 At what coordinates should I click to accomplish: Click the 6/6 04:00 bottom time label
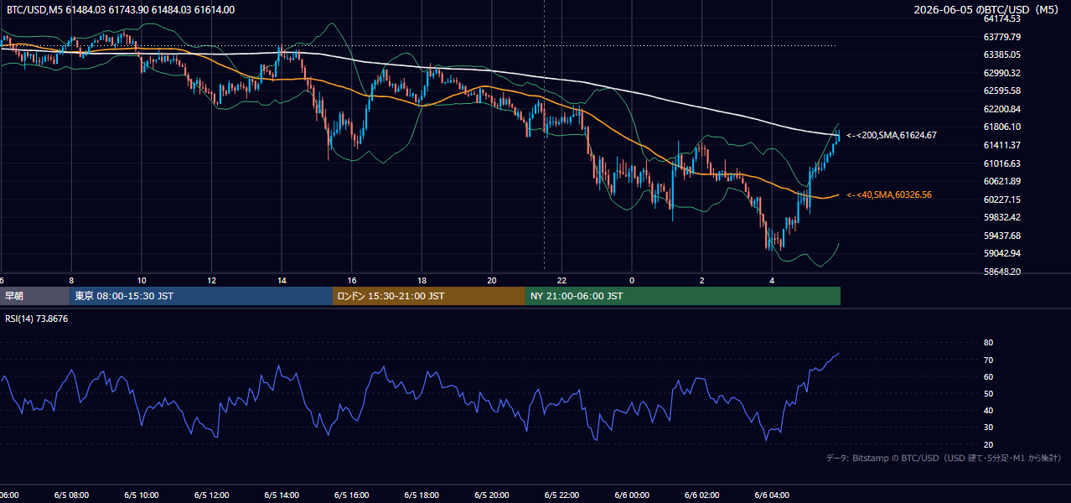(x=773, y=495)
